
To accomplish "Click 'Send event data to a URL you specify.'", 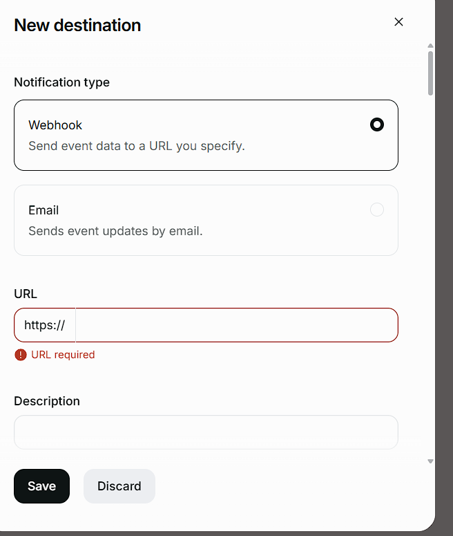I will coord(137,146).
